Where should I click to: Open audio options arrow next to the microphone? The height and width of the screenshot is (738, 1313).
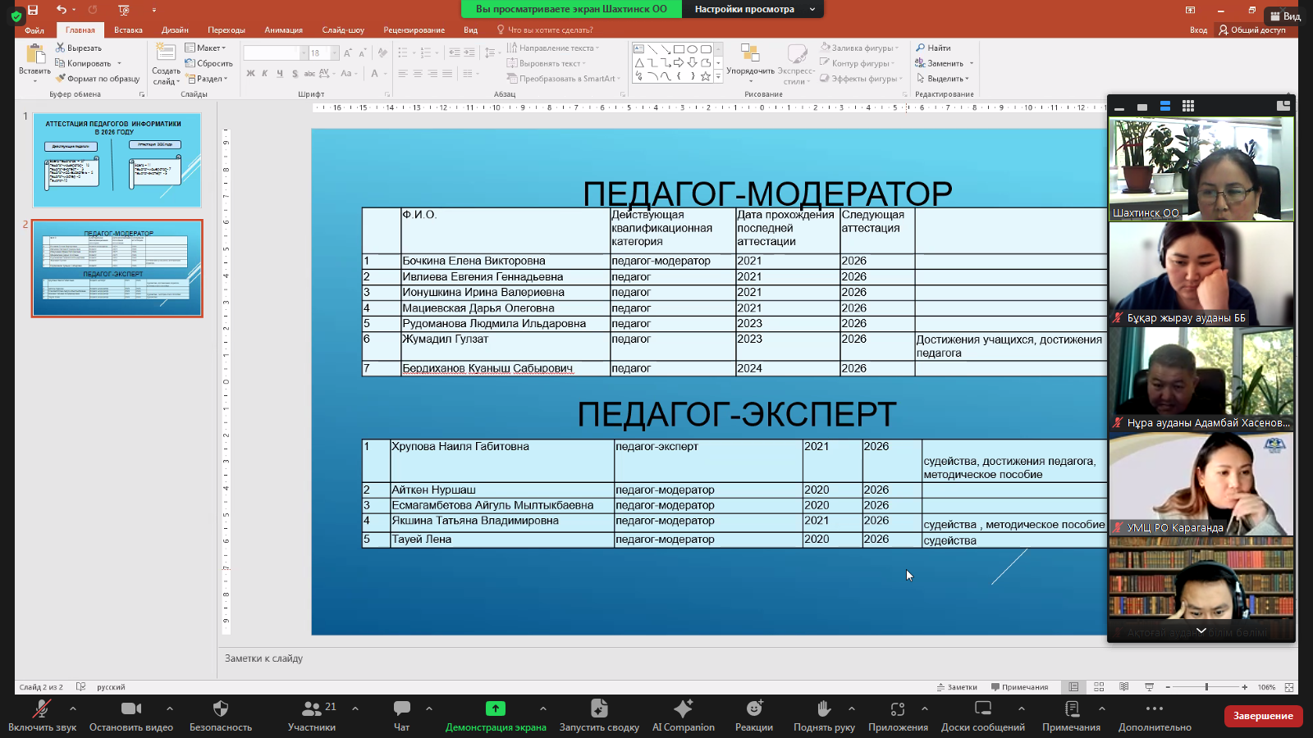coord(73,708)
